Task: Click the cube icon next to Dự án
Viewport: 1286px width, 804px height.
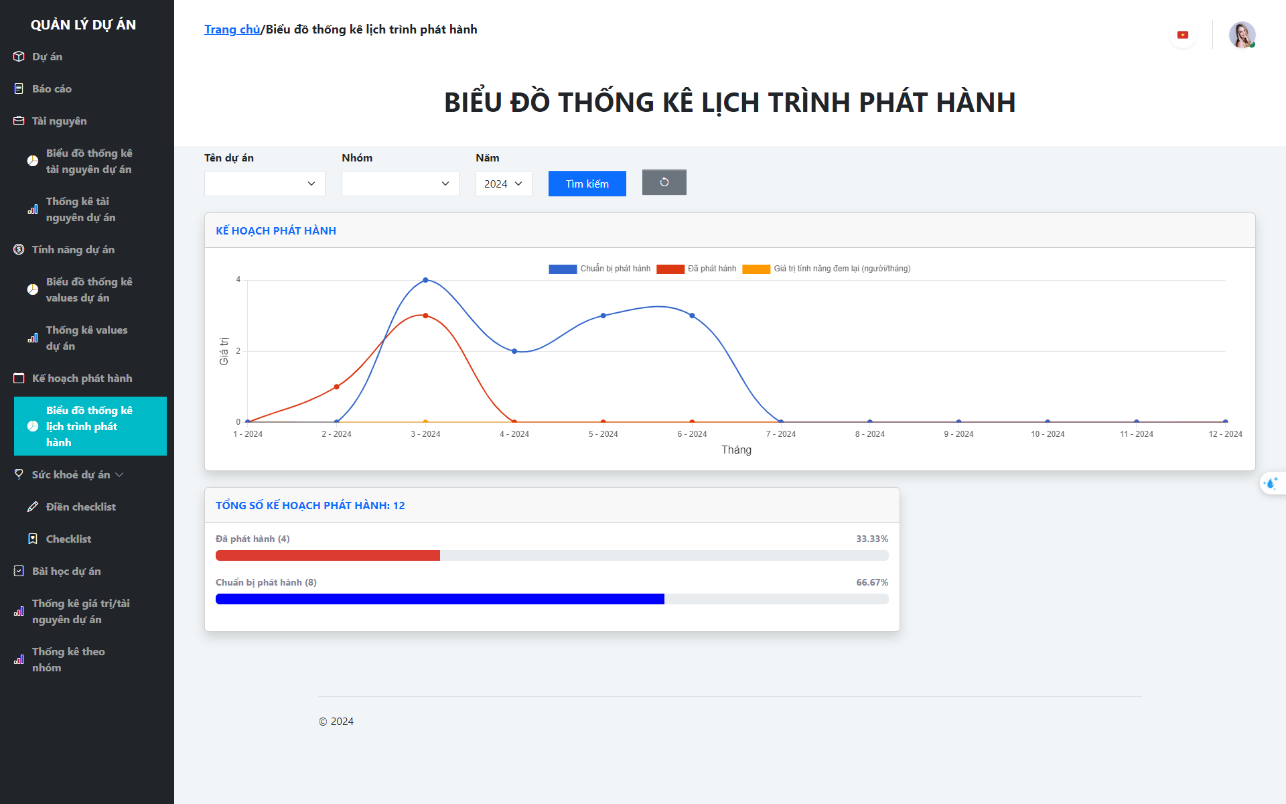Action: click(x=19, y=56)
